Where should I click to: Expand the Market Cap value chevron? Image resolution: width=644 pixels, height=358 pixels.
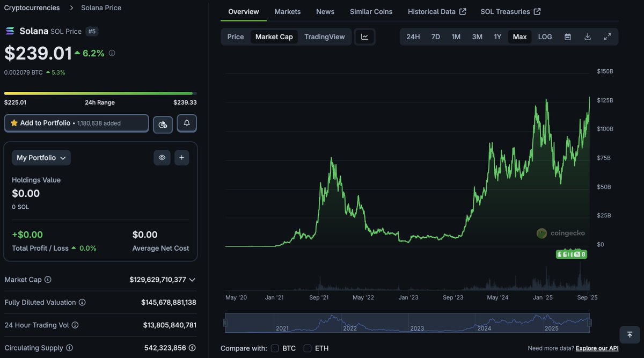point(192,280)
